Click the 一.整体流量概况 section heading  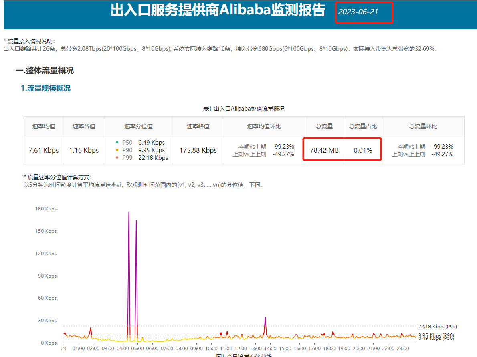tap(44, 71)
